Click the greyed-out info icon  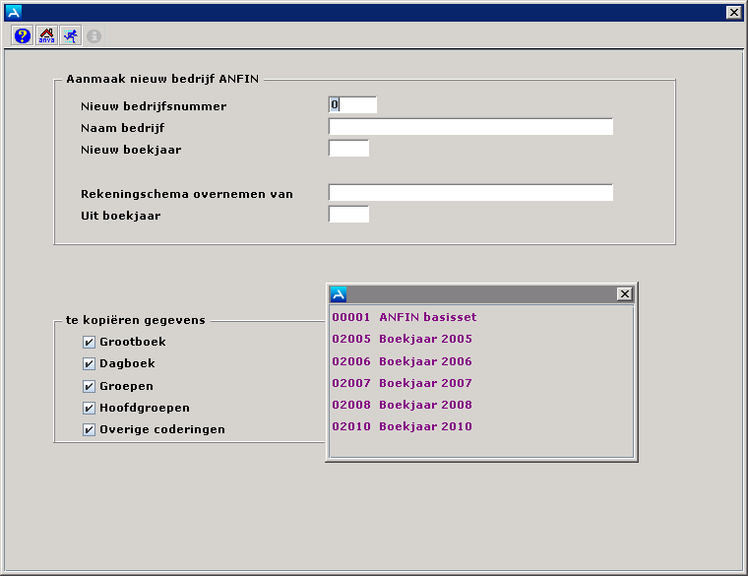(x=94, y=36)
